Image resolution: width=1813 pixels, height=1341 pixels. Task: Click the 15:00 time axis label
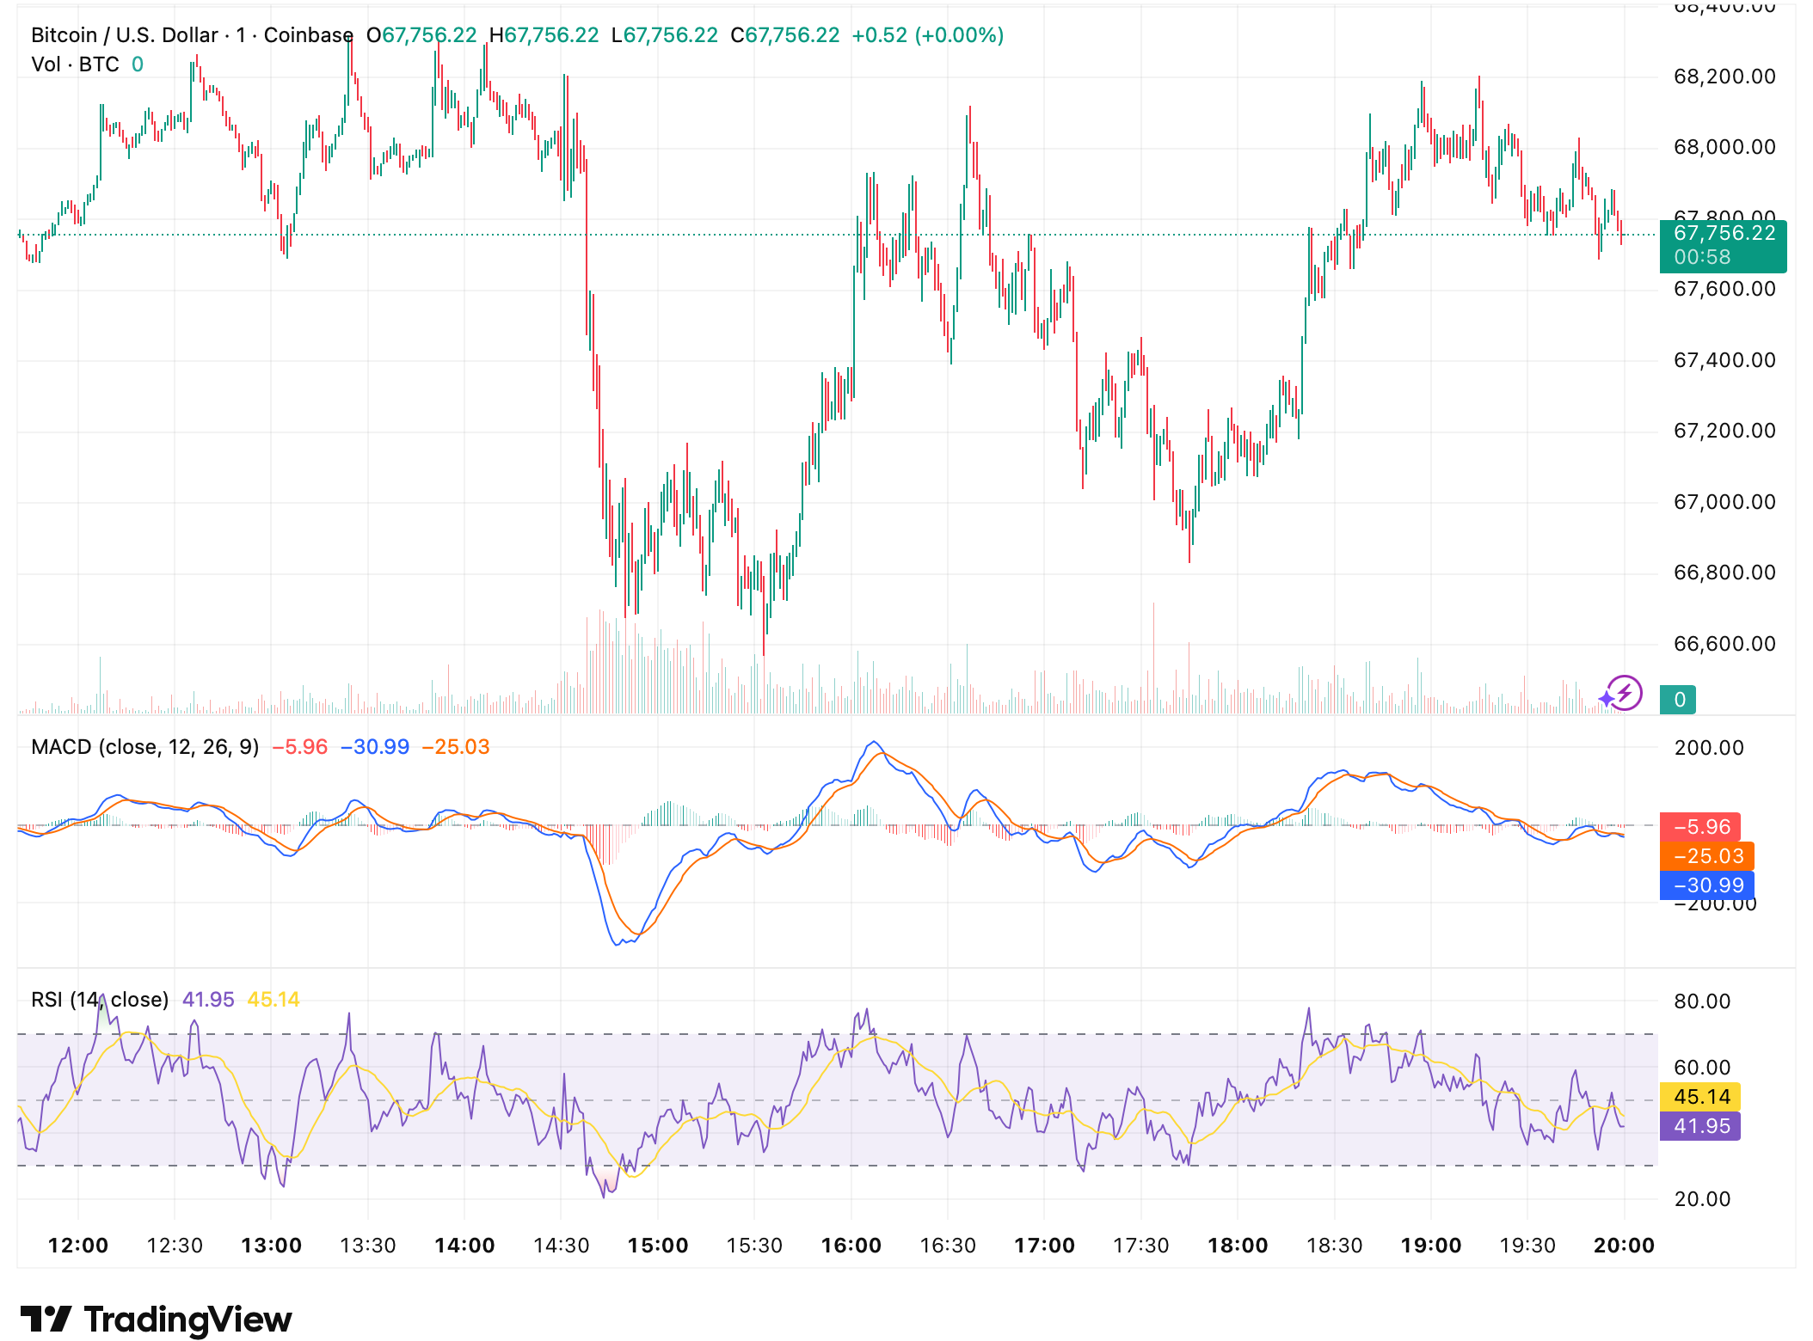658,1246
